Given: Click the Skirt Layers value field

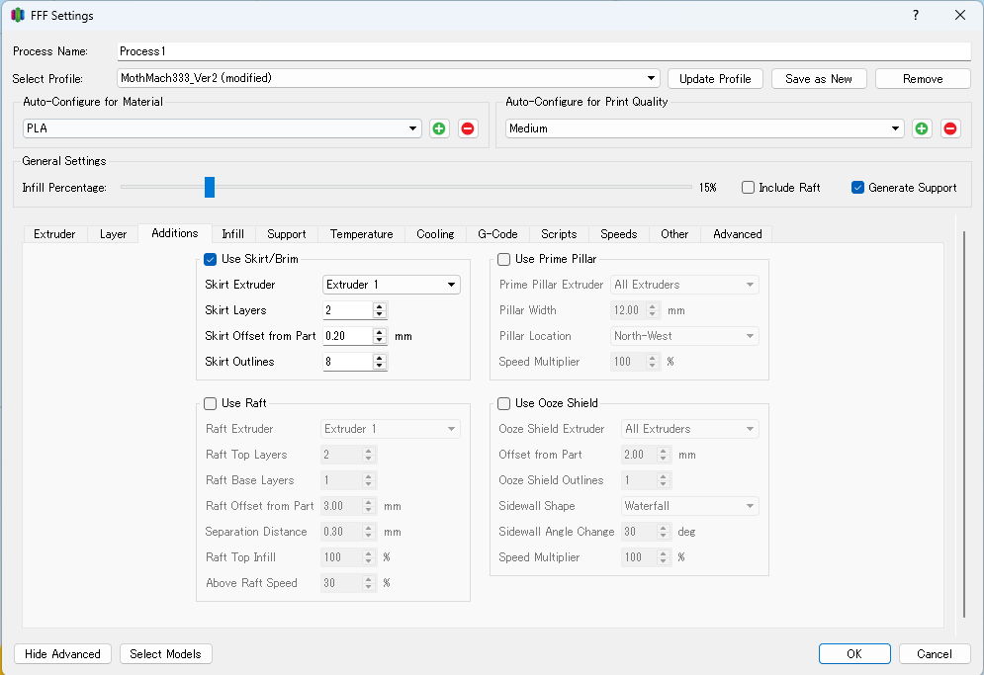Looking at the screenshot, I should click(x=348, y=310).
